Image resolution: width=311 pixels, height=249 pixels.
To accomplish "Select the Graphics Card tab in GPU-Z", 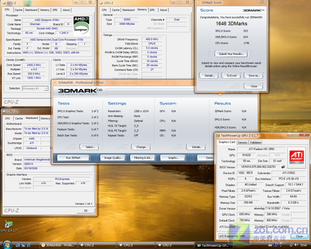I will click(227, 142).
